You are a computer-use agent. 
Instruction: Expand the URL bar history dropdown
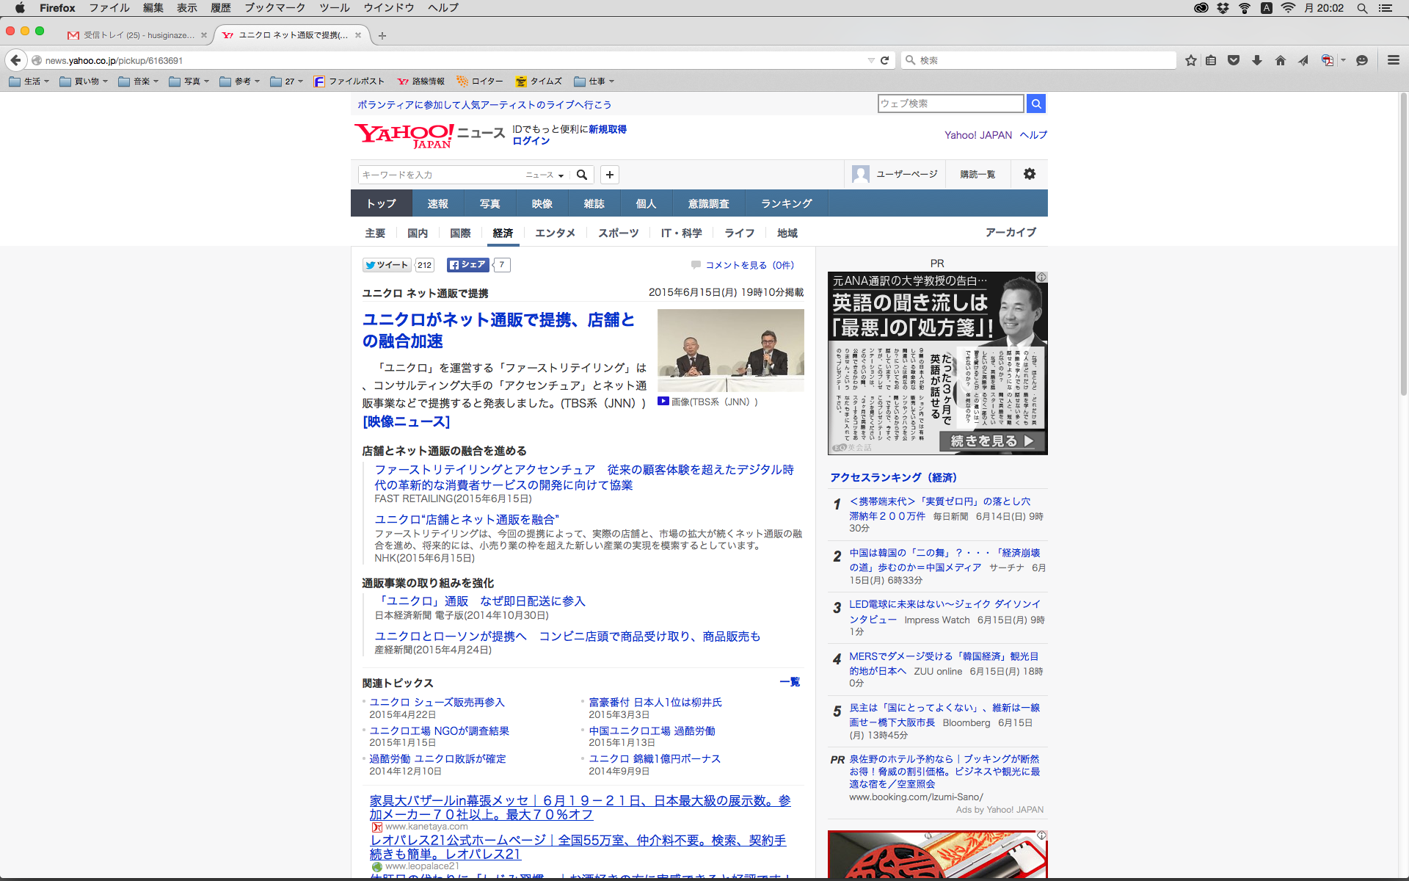(870, 60)
